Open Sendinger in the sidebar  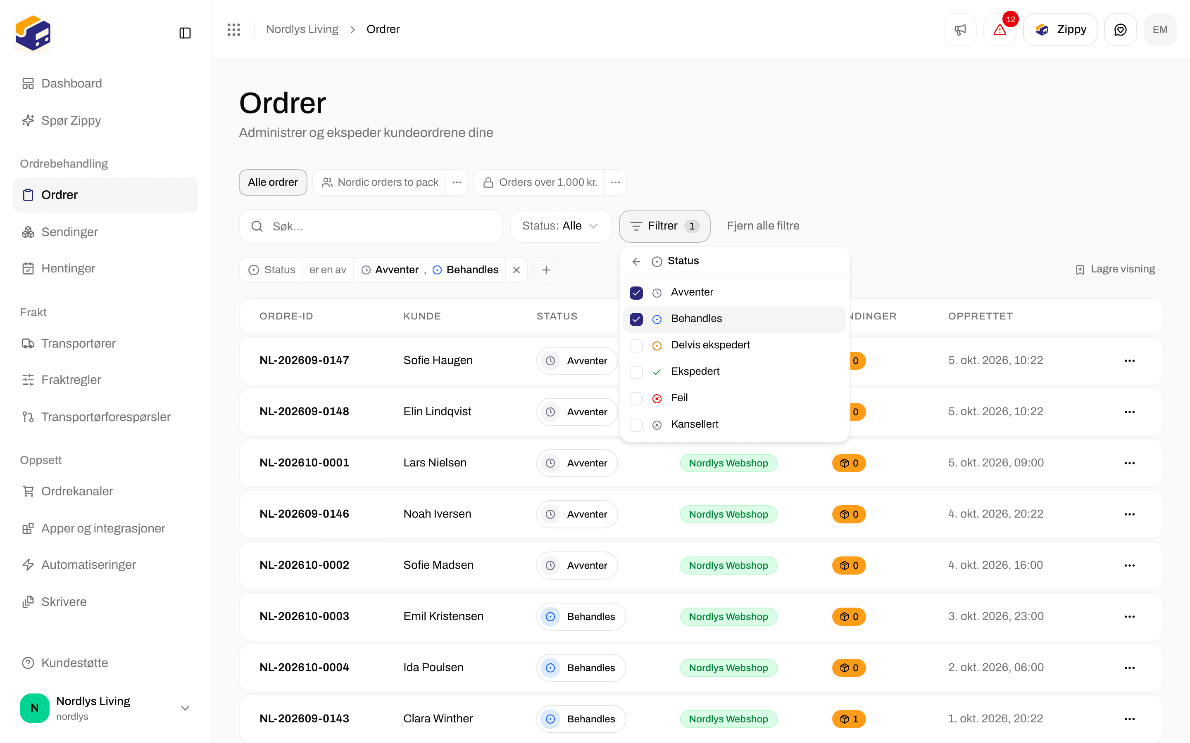tap(106, 232)
